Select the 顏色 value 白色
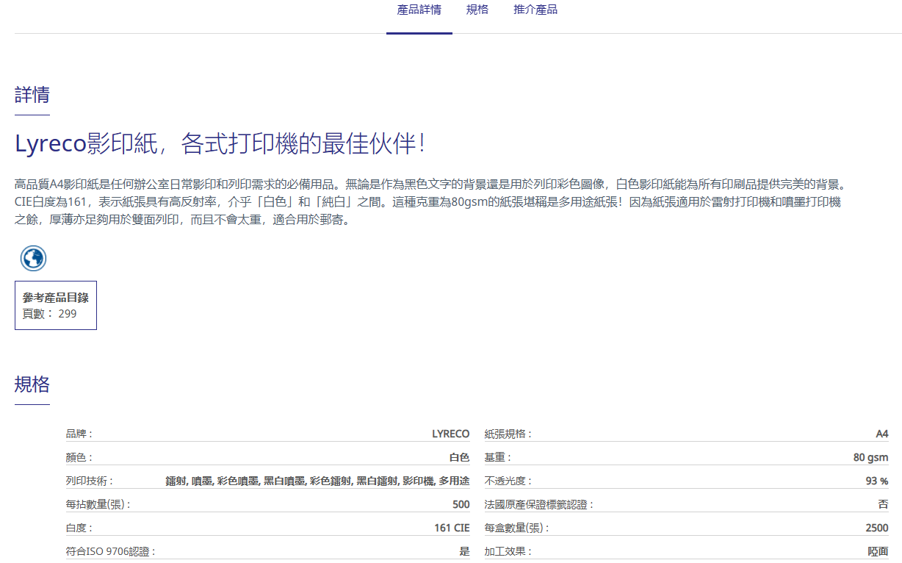The height and width of the screenshot is (563, 902). pos(460,458)
